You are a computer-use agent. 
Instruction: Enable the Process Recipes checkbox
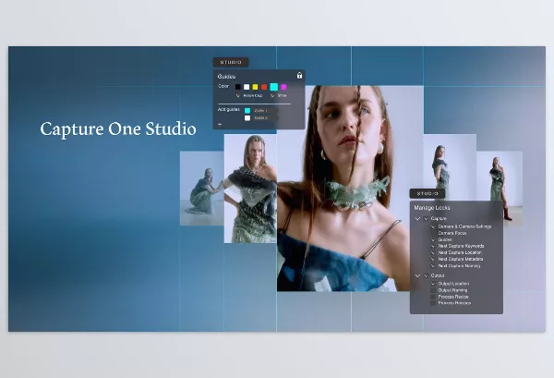tap(433, 303)
